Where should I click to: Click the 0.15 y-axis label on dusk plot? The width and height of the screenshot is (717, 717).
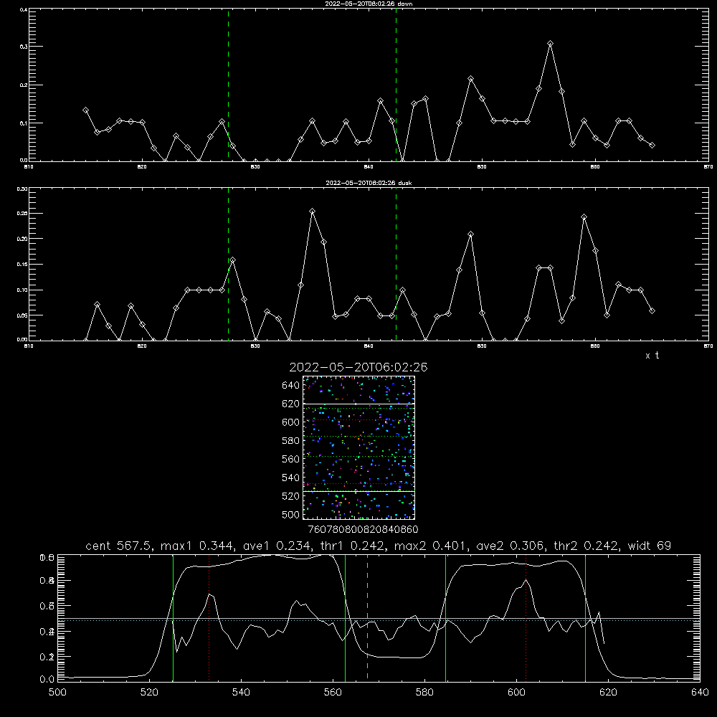[x=22, y=265]
